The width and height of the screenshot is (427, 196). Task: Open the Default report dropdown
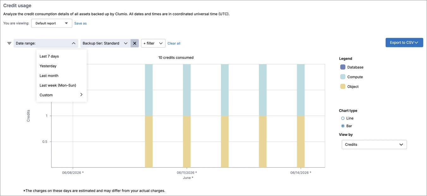(52, 23)
